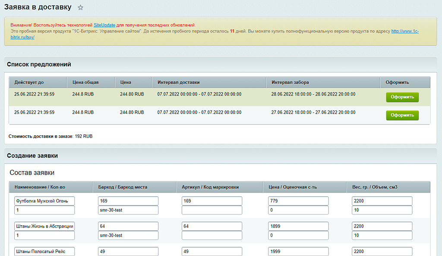This screenshot has height=256, width=442.
Task: Click the quantity field under Футболка Мужской Огонь
Action: [x=44, y=210]
